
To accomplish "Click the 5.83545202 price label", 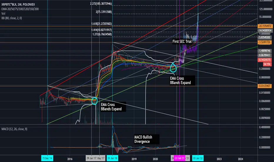I will [265, 37].
